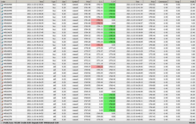
Task: Click the T / P column header
Action: tap(109, 2)
